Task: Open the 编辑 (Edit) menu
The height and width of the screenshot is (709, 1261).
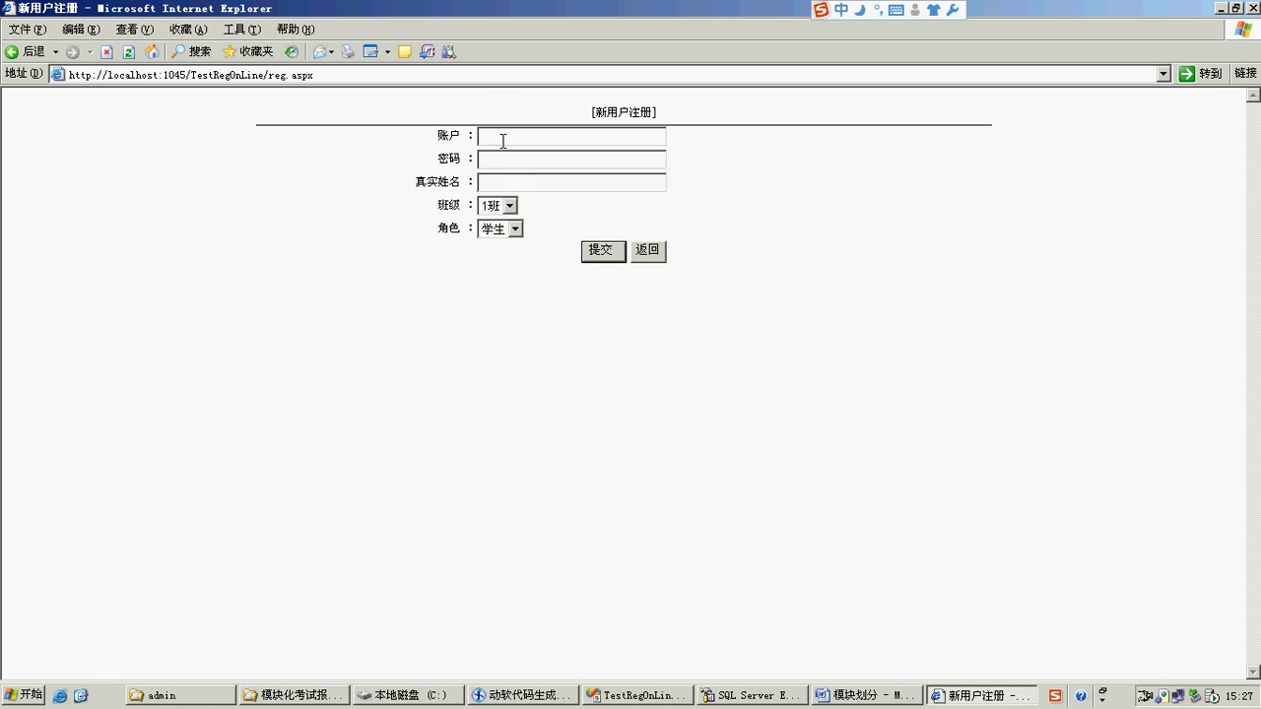Action: 81,30
